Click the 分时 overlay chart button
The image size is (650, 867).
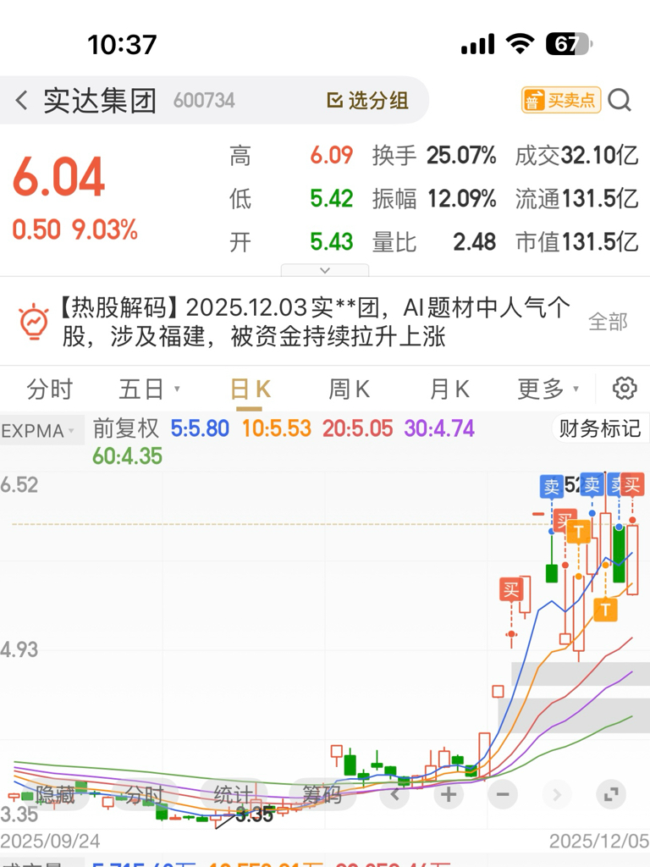pos(144,795)
